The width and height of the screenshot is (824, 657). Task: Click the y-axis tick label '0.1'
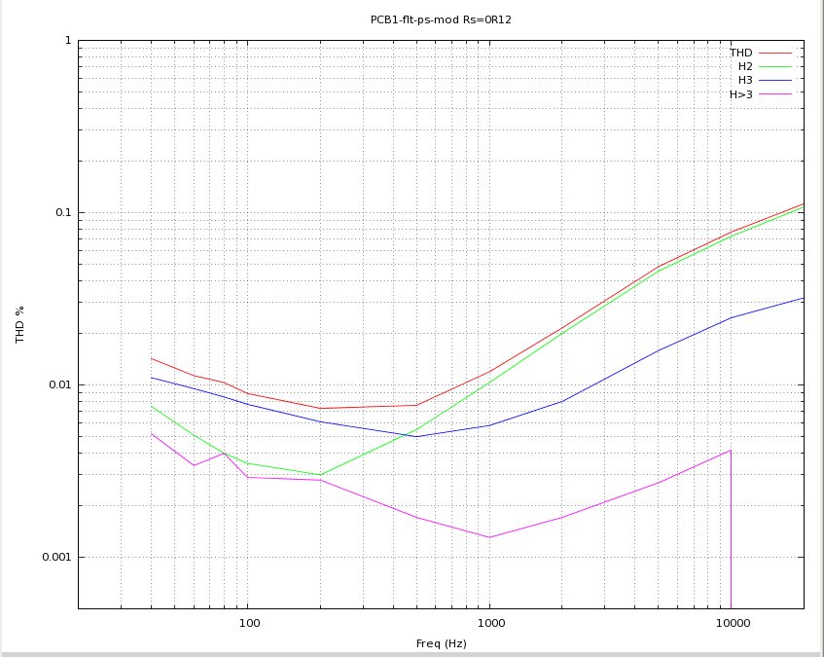pos(63,212)
